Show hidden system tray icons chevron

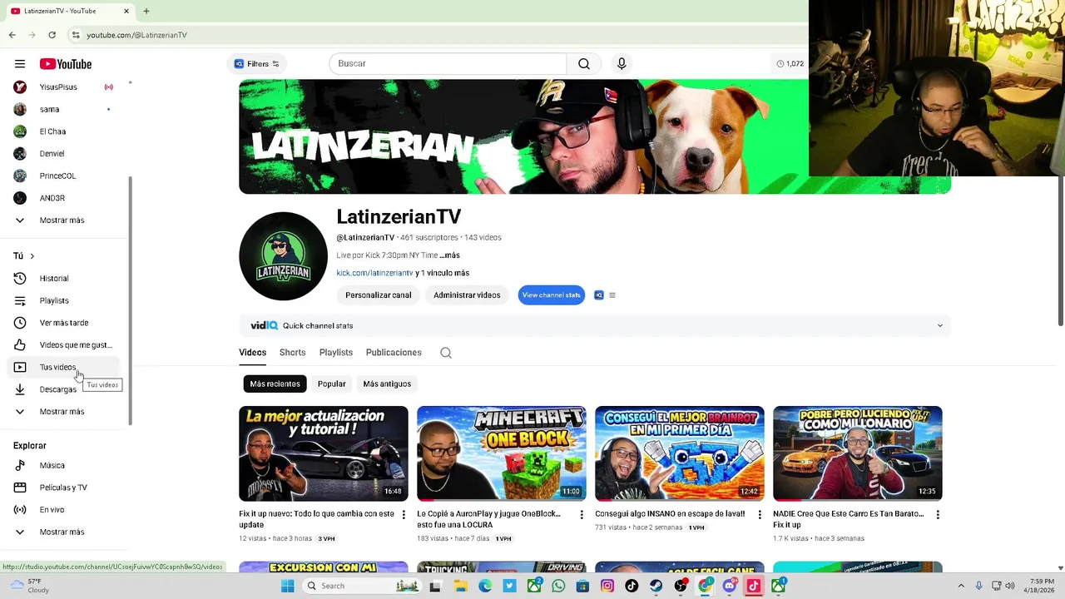pyautogui.click(x=961, y=586)
